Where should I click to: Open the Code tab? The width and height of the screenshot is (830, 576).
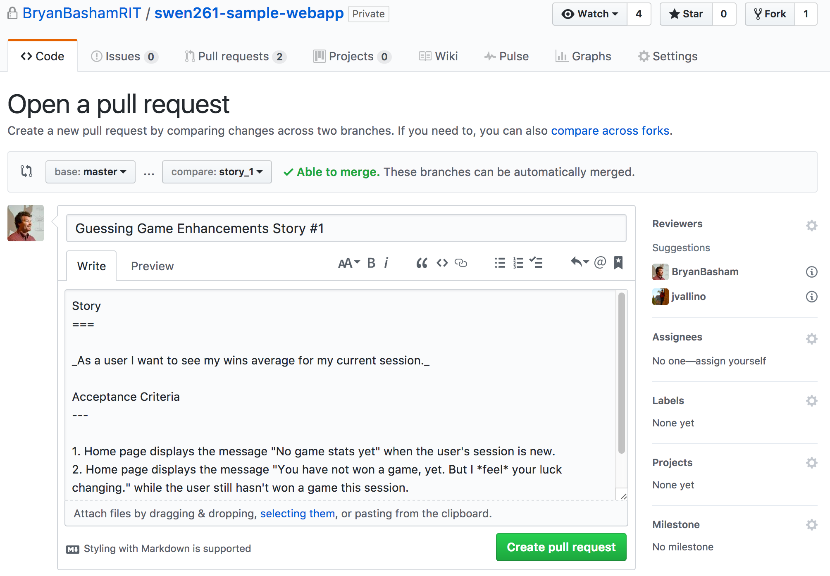tap(43, 56)
